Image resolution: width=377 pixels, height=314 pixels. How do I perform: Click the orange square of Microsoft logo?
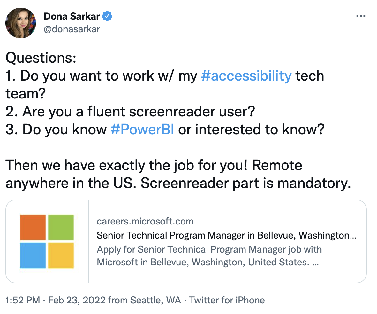coord(33,227)
